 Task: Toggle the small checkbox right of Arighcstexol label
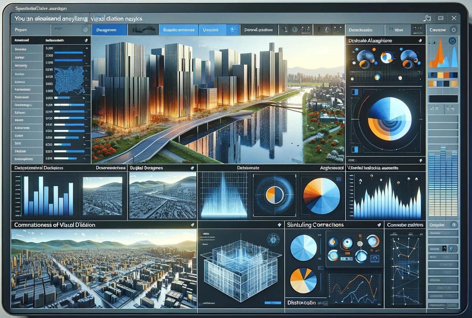[x=338, y=179]
